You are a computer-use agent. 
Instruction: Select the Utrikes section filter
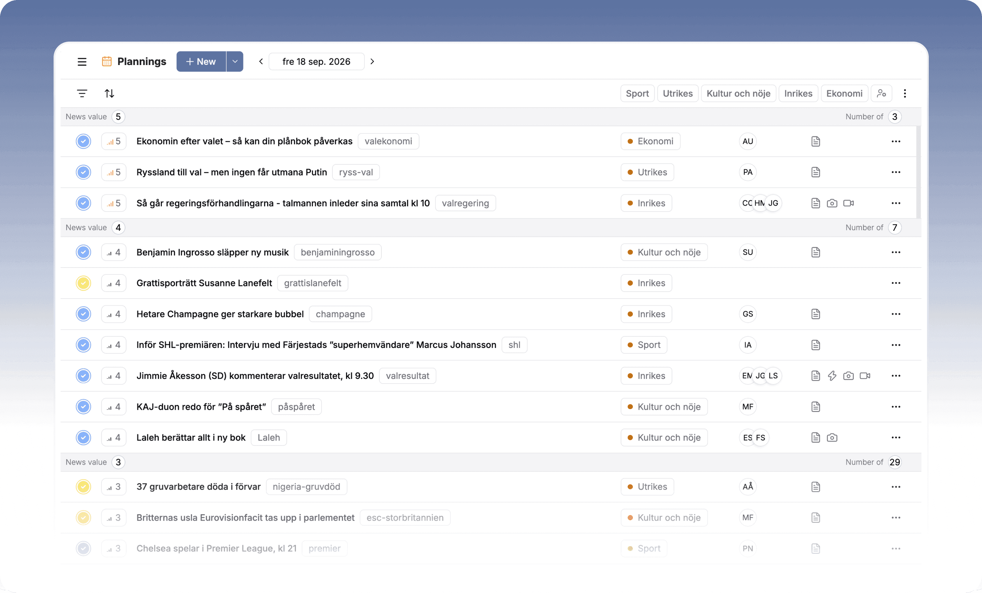(678, 93)
